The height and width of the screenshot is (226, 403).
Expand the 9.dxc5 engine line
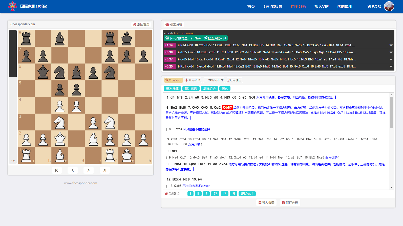click(391, 53)
